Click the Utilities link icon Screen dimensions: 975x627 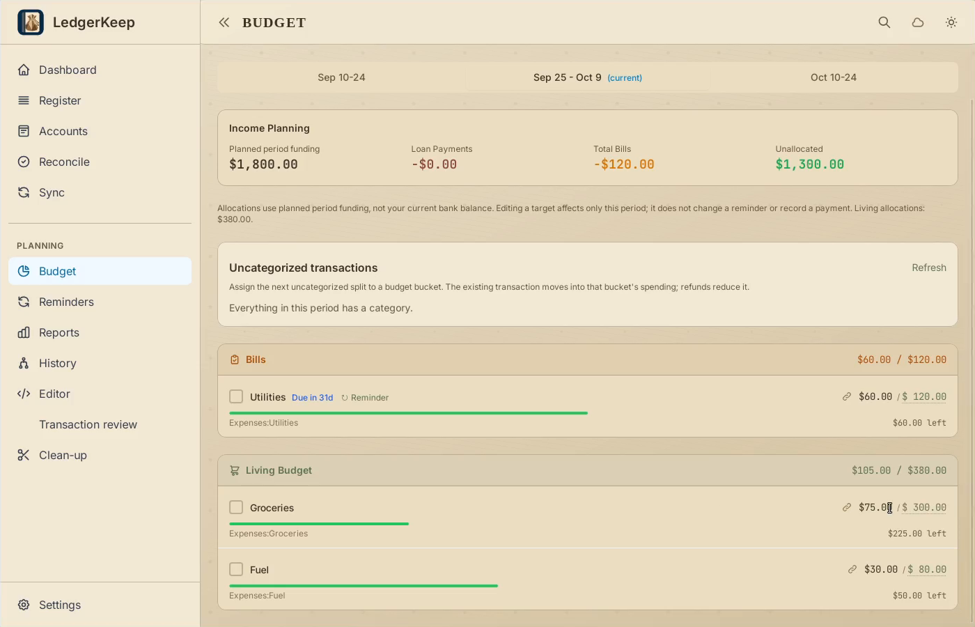click(x=847, y=396)
